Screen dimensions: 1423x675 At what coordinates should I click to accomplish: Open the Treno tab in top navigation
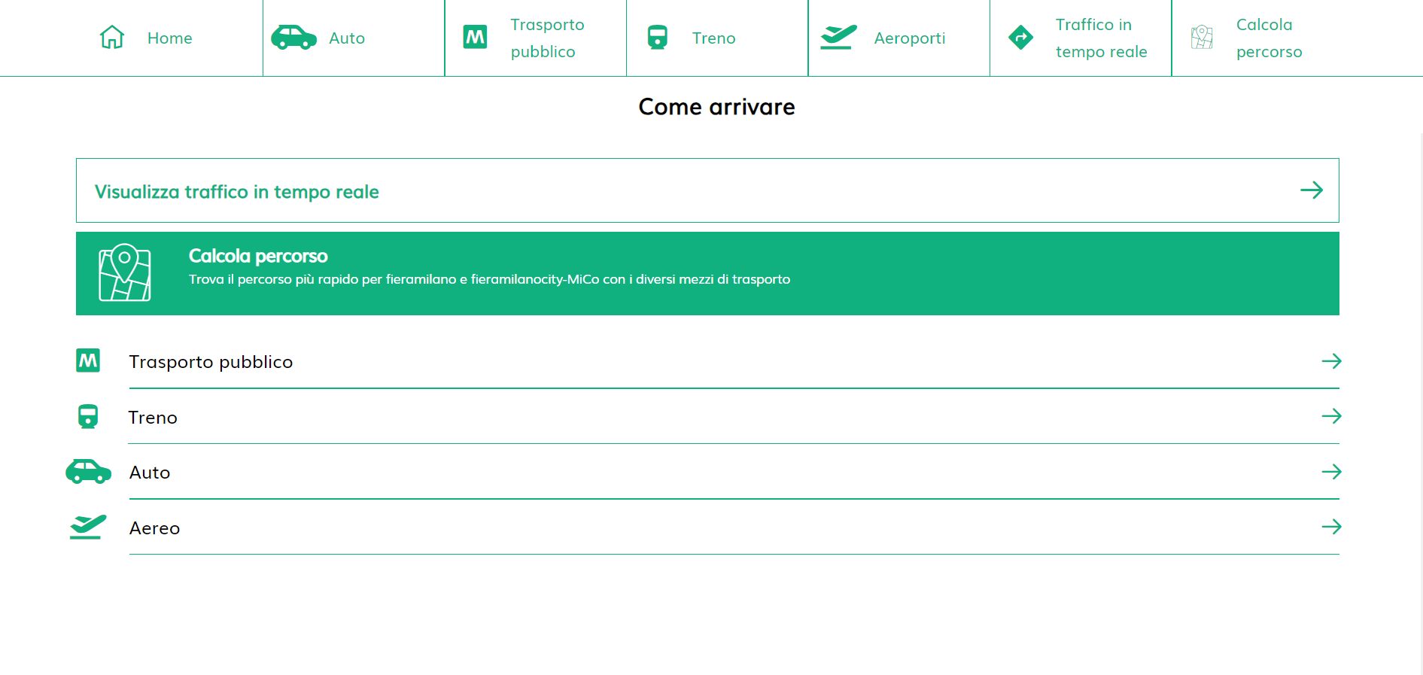click(x=713, y=38)
